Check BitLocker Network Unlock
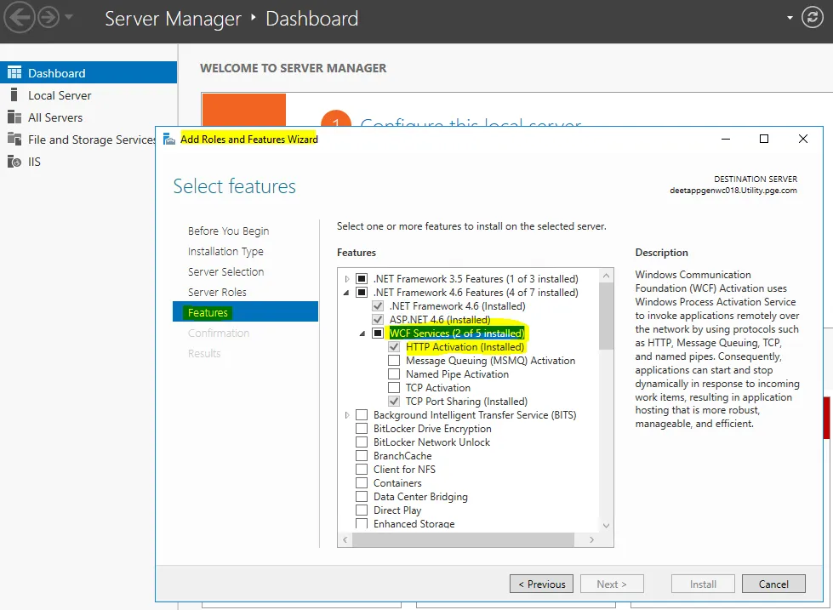833x610 pixels. (x=362, y=442)
